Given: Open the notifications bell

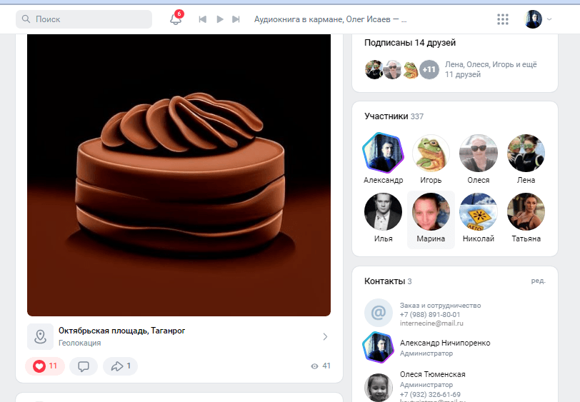Looking at the screenshot, I should (176, 19).
